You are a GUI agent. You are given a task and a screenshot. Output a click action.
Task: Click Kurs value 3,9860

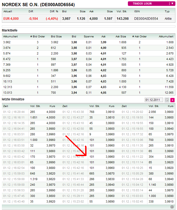coord(51,151)
